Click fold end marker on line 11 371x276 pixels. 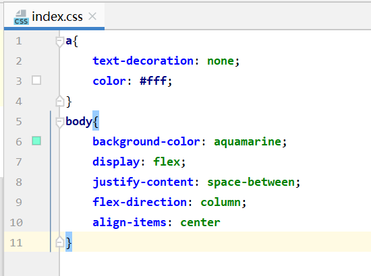pos(59,242)
